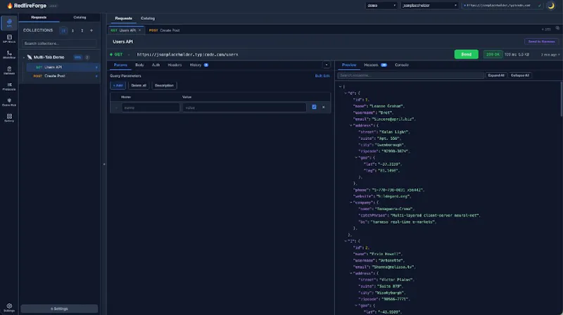Open the API Mock sidebar section
The height and width of the screenshot is (315, 563).
click(9, 39)
